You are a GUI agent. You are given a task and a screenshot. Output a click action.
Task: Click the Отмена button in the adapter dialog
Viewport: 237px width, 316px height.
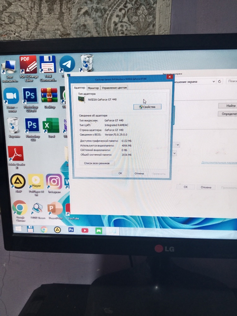point(139,173)
